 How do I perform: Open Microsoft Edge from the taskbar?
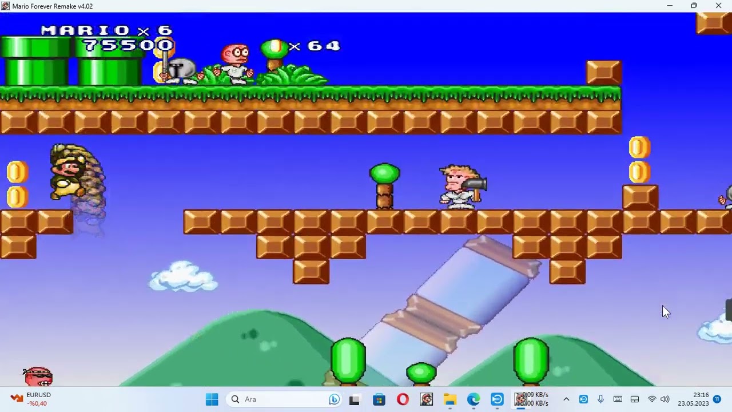[x=474, y=399]
